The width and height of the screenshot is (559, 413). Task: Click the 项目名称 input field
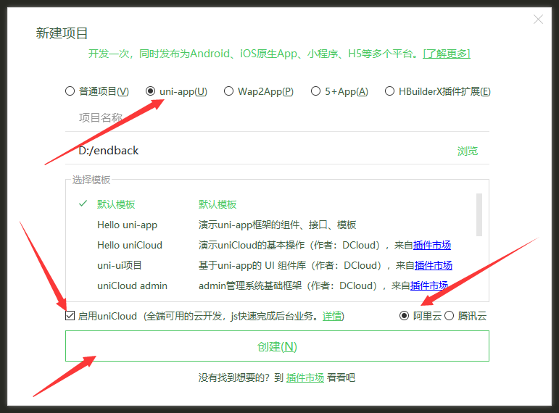click(x=277, y=118)
